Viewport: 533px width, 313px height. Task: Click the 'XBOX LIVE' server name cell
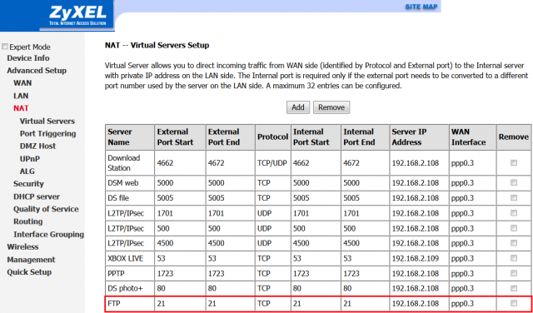129,259
